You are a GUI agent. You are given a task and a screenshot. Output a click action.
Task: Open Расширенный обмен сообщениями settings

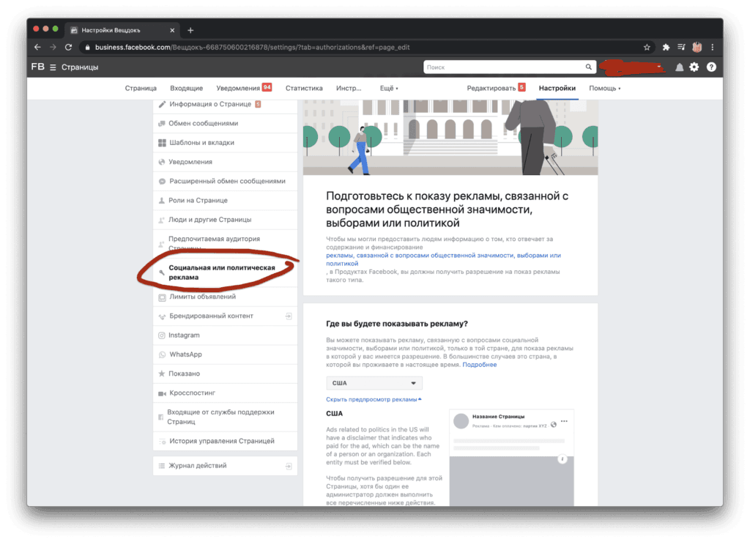pyautogui.click(x=226, y=182)
